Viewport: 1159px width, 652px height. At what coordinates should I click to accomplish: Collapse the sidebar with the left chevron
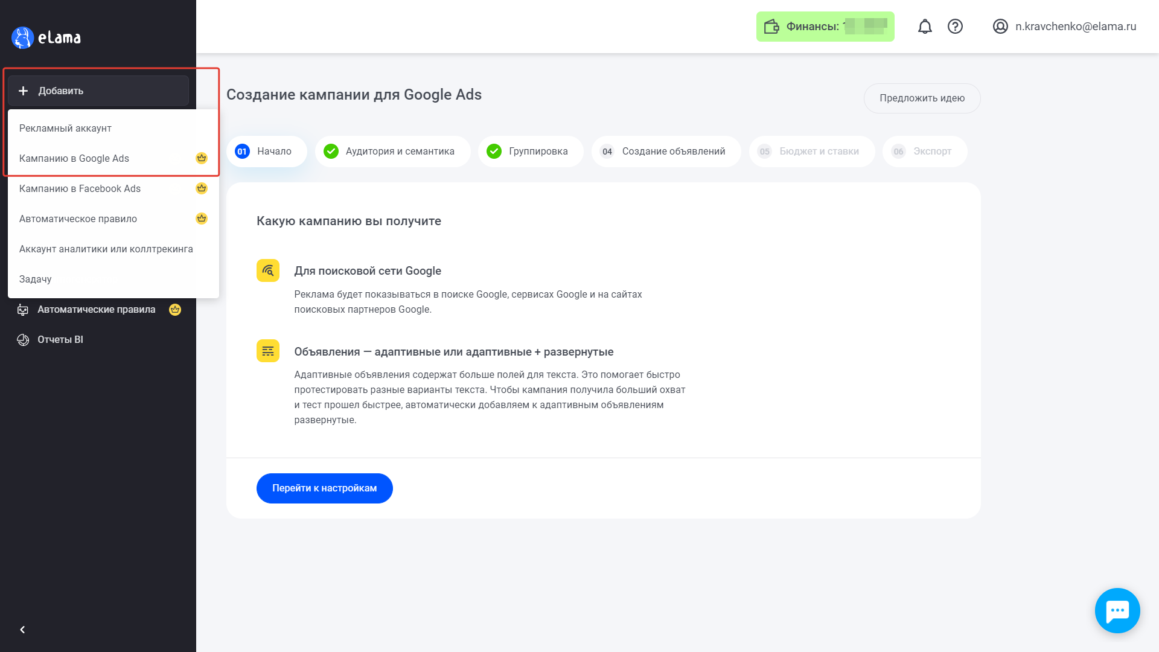coord(22,630)
